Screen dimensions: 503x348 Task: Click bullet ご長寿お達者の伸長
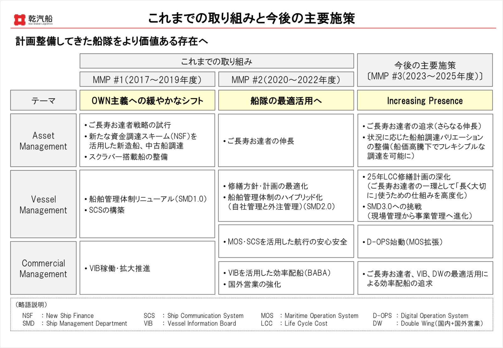point(259,141)
